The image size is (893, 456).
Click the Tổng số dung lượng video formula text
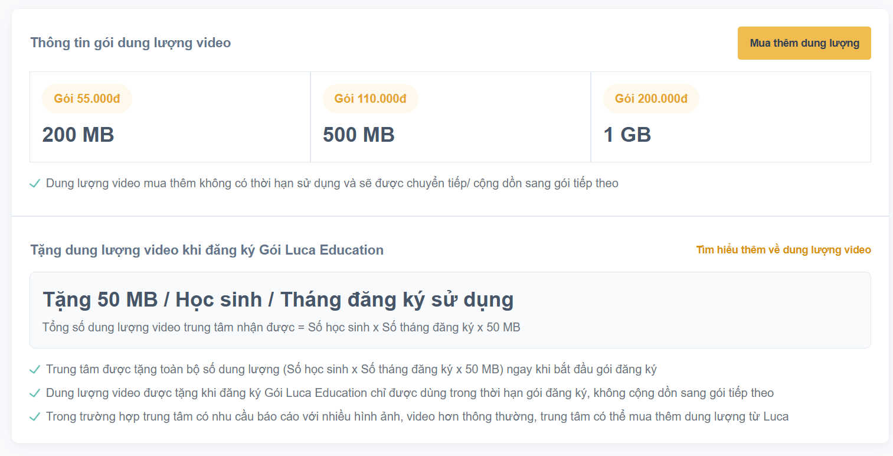click(x=281, y=327)
